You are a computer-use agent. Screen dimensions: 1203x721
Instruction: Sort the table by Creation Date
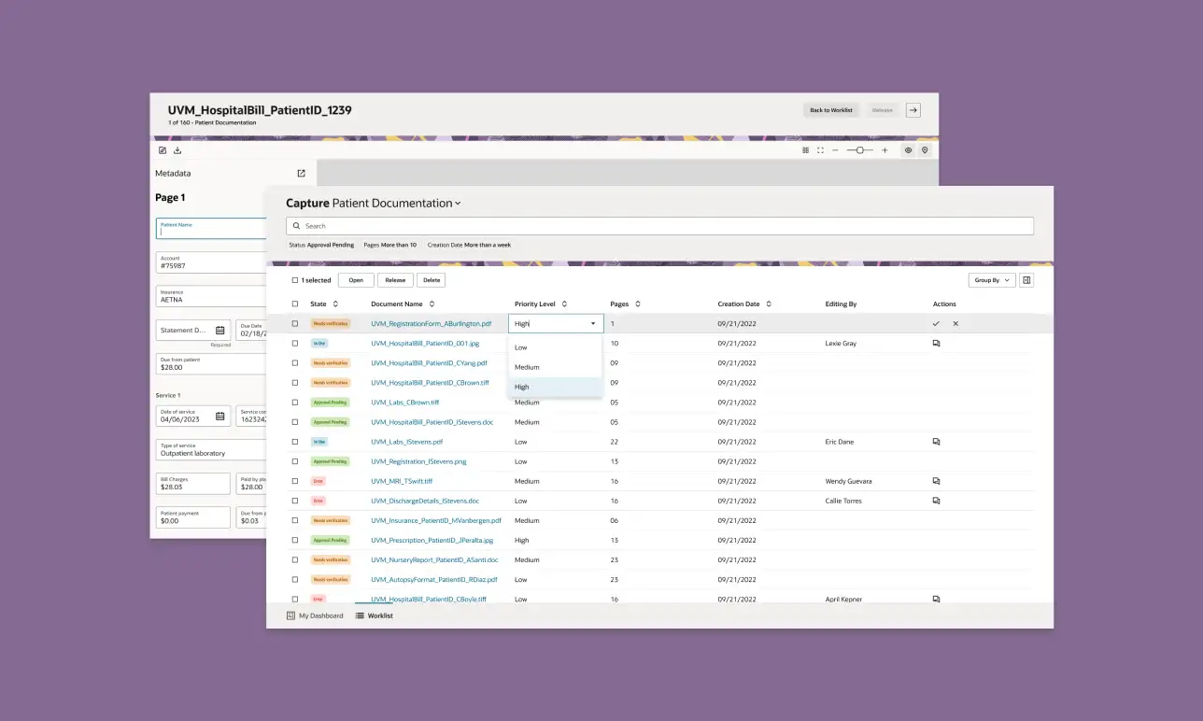point(768,304)
